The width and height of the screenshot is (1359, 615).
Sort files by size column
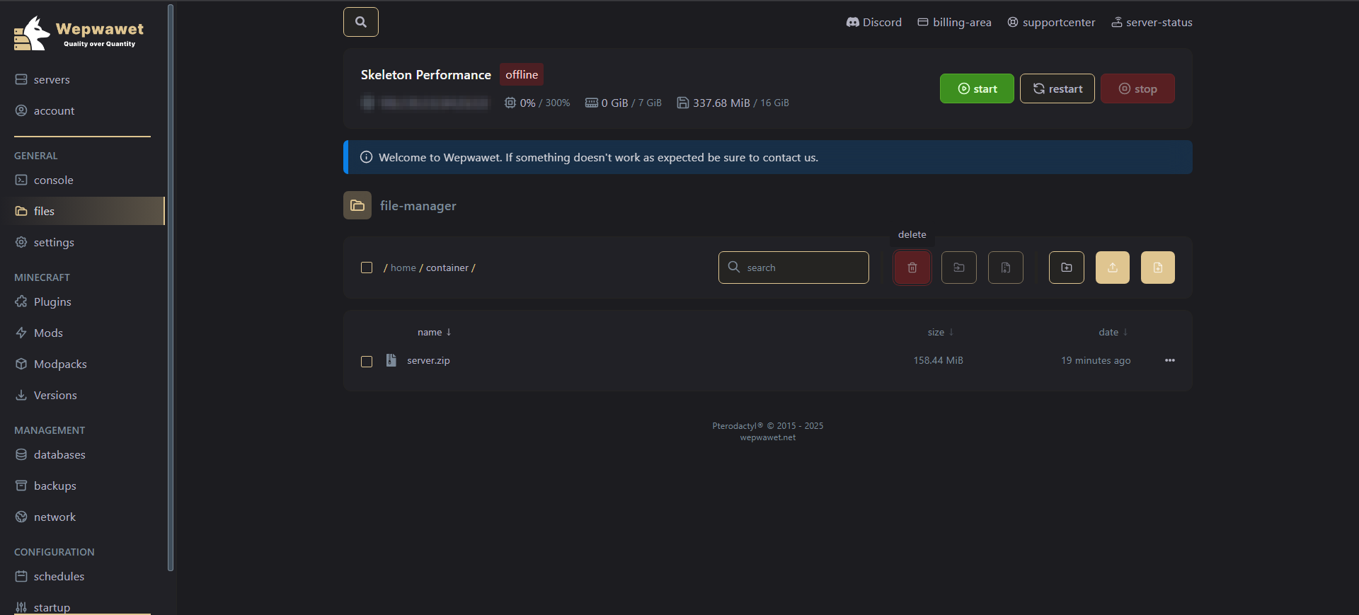click(941, 332)
